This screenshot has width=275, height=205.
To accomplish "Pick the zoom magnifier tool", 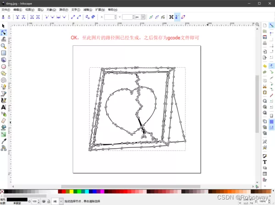I will pos(4,46).
